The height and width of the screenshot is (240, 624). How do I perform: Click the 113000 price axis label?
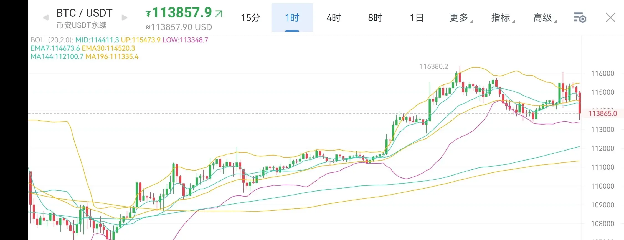(x=603, y=130)
